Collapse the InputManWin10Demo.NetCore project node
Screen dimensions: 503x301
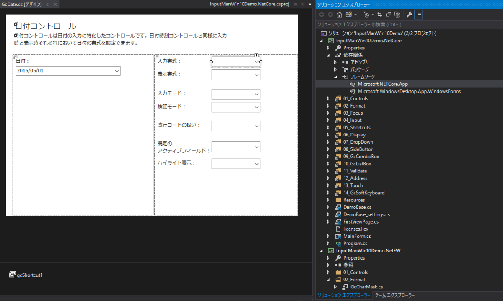pos(322,41)
